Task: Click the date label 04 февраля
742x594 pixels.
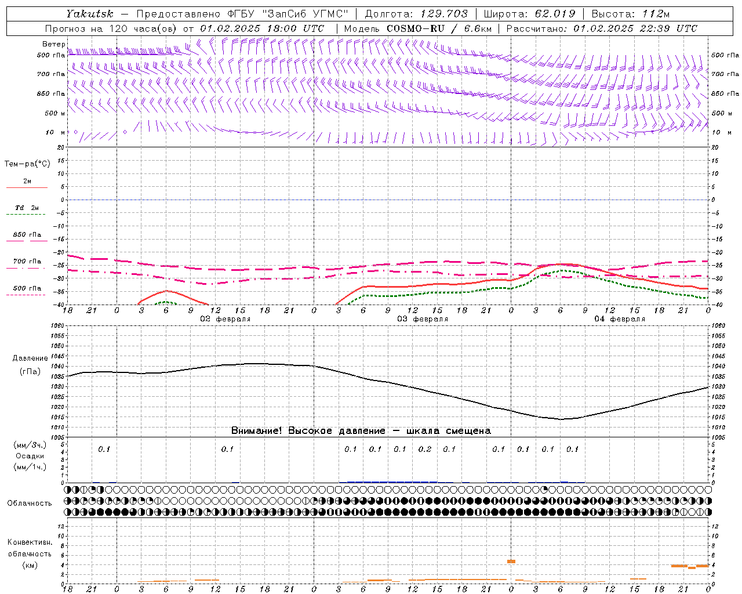Action: click(x=620, y=319)
